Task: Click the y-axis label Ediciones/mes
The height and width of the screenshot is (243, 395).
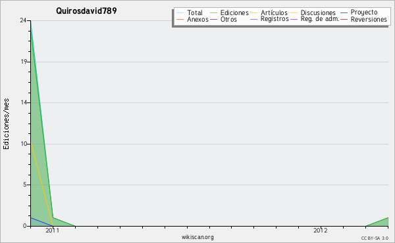Action: coord(6,124)
